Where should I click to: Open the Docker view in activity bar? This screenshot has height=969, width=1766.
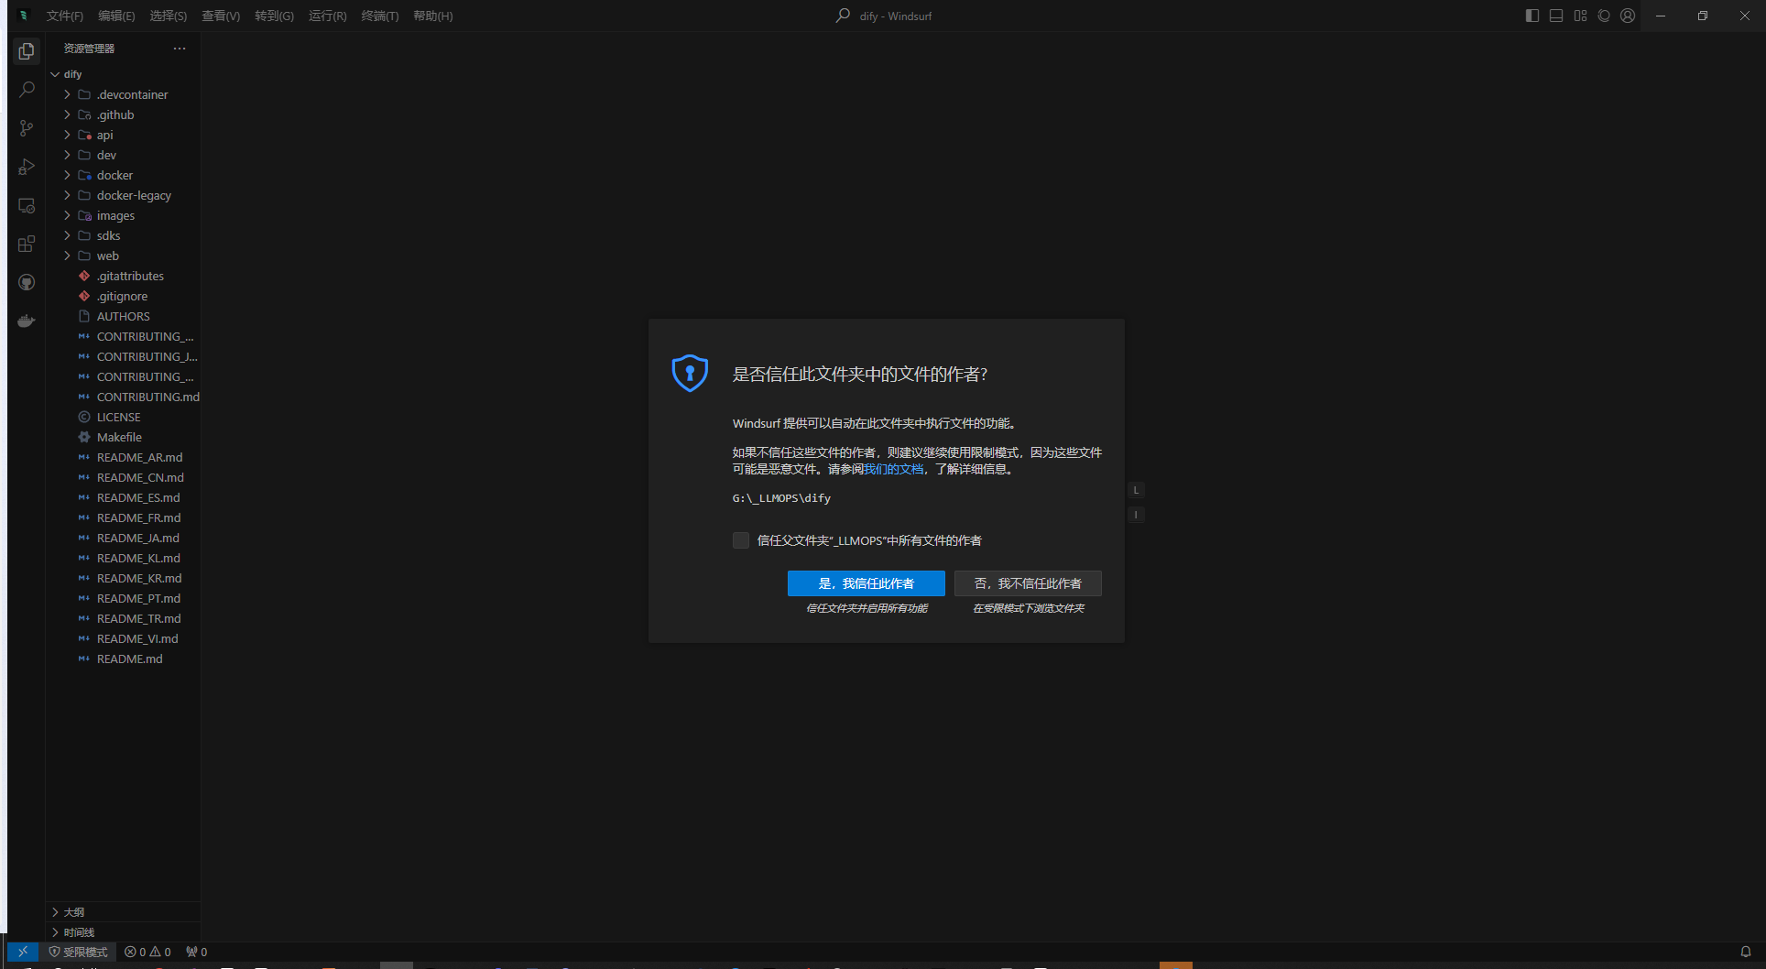[x=27, y=321]
